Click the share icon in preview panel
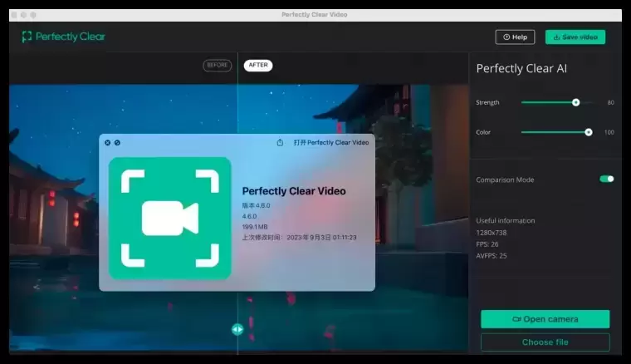631x364 pixels. click(x=280, y=143)
